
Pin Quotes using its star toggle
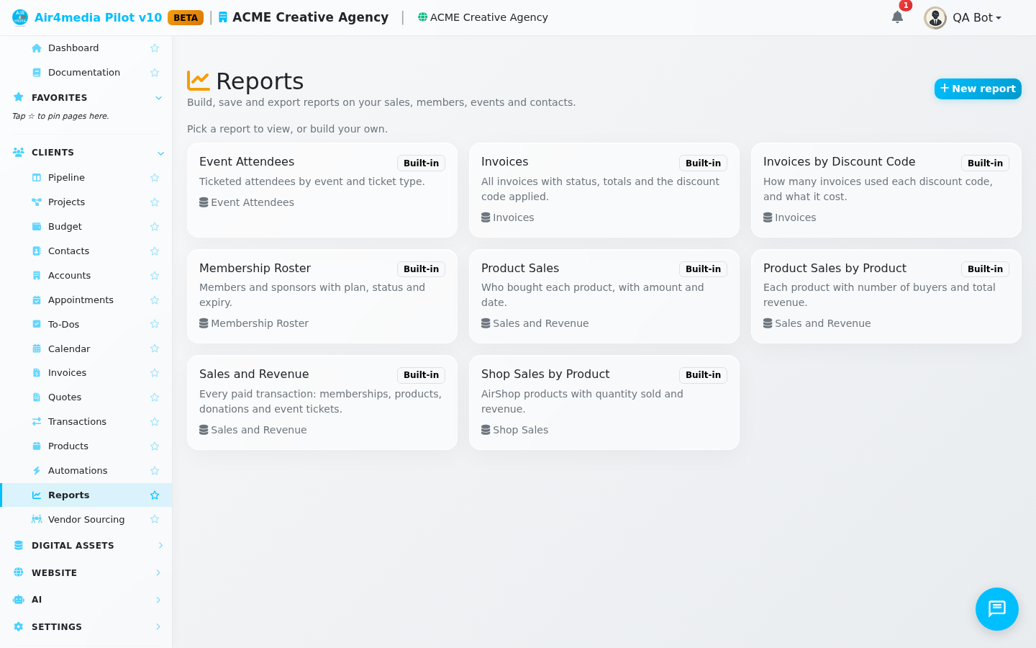tap(155, 397)
